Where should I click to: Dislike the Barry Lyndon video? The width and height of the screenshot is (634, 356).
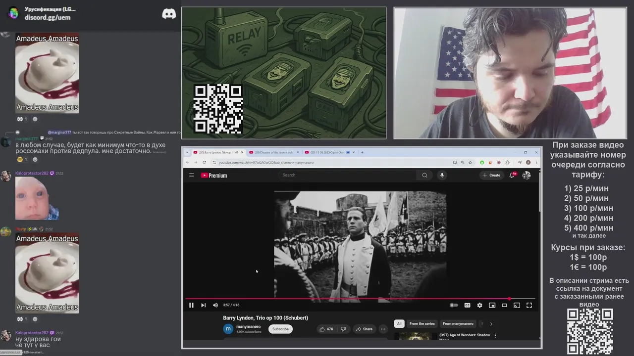343,329
